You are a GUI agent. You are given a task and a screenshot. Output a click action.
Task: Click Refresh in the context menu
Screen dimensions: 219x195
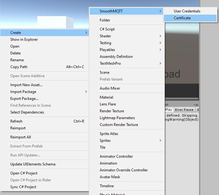[45, 121]
